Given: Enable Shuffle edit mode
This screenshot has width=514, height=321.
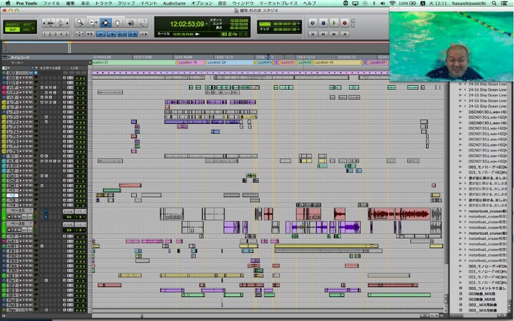Looking at the screenshot, I should click(12, 24).
